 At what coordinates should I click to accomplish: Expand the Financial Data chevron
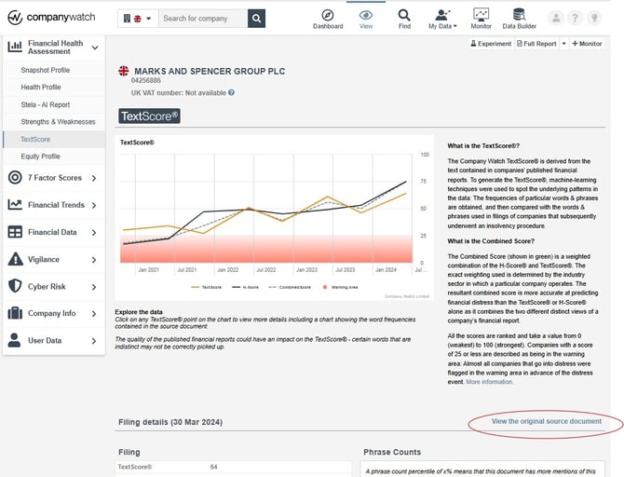[x=94, y=233]
